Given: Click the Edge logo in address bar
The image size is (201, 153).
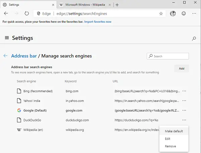Looking at the screenshot, I should [x=39, y=13].
